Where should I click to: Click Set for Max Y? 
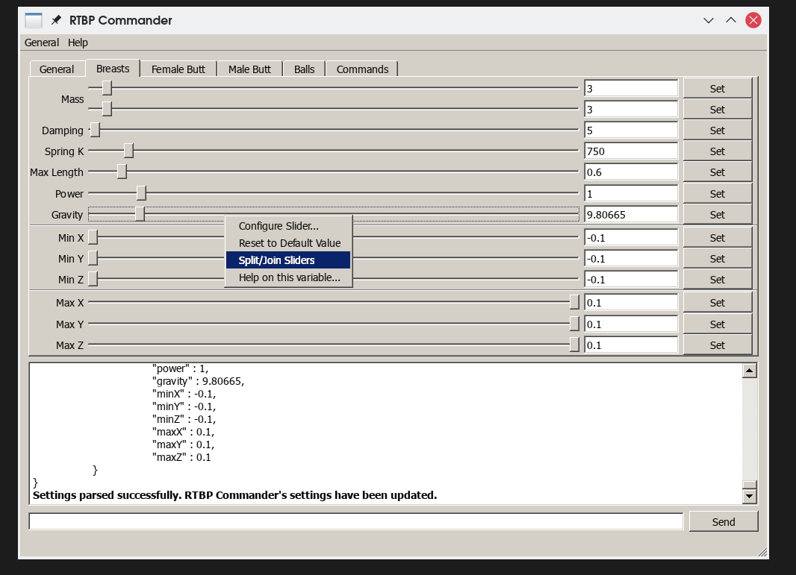(x=718, y=324)
